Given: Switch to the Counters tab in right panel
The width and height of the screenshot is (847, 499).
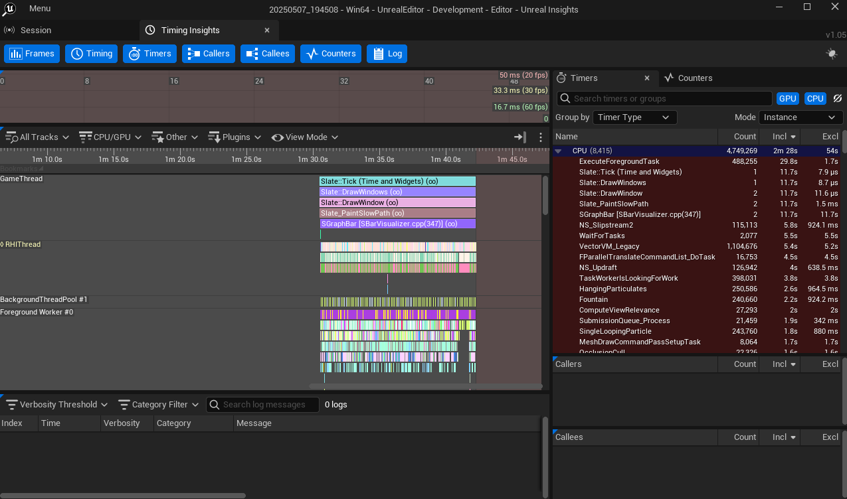Looking at the screenshot, I should 688,78.
